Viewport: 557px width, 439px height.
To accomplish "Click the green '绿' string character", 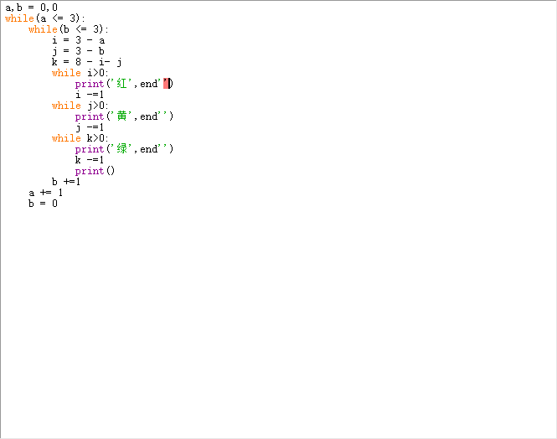I will 121,149.
